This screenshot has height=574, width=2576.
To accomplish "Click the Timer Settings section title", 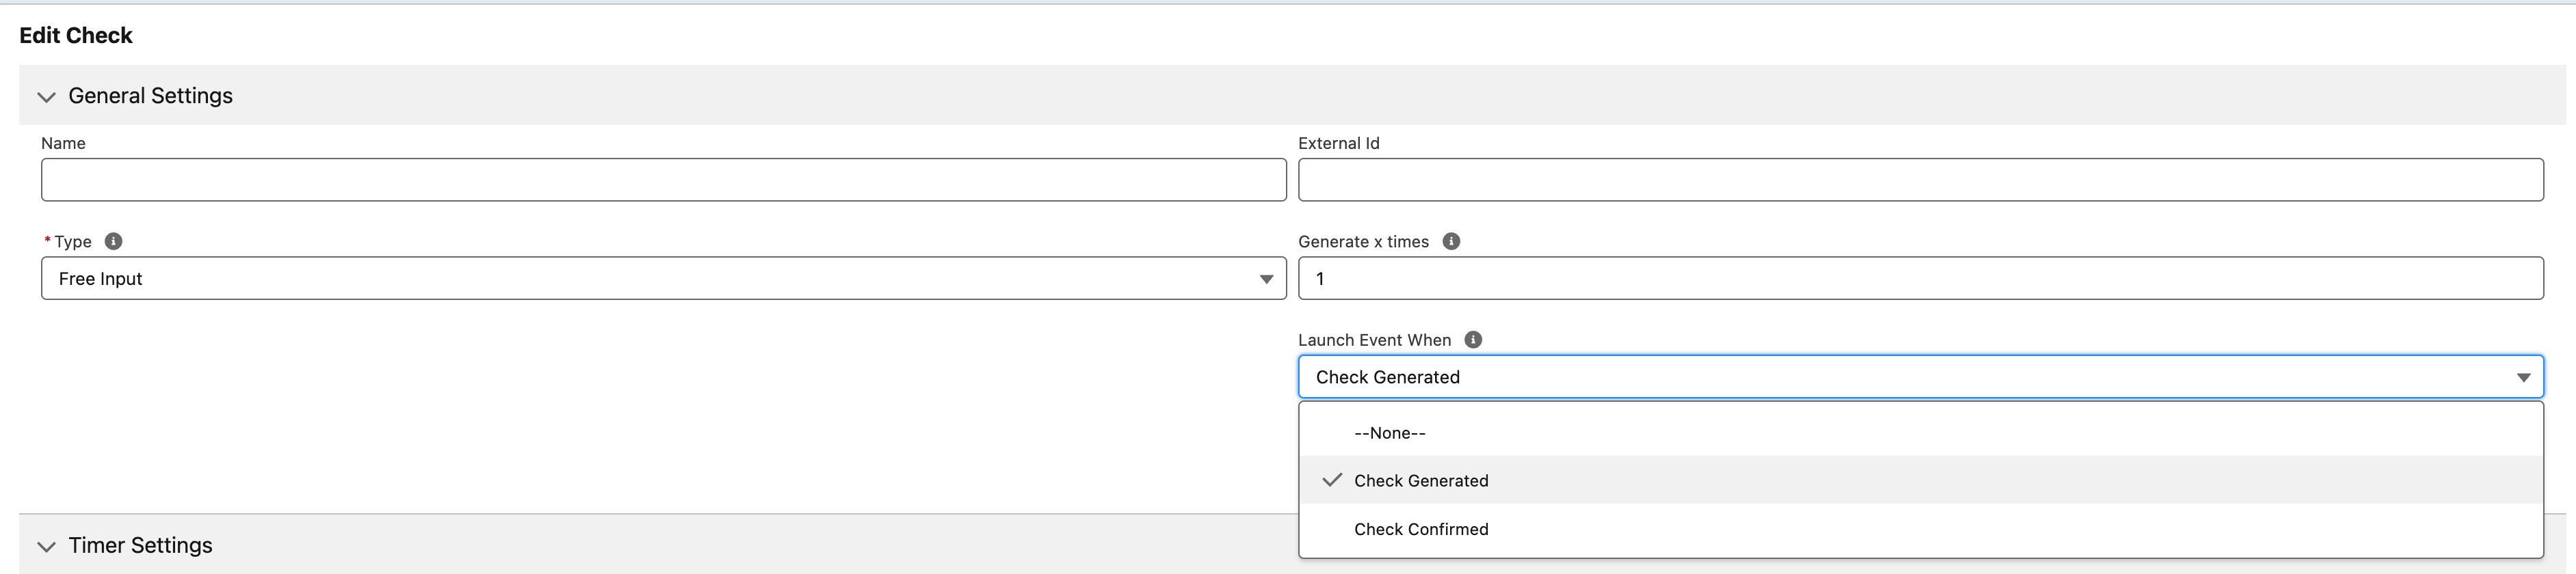I will 140,545.
